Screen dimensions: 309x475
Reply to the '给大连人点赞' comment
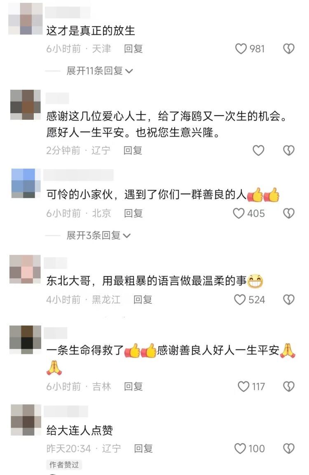[143, 448]
